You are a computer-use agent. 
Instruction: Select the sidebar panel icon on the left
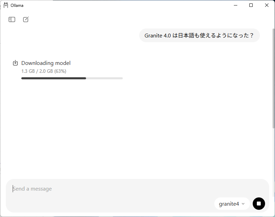[x=12, y=20]
